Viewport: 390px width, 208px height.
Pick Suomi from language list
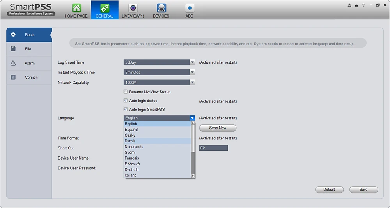tap(158, 152)
